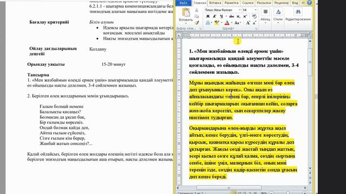This screenshot has height=194, width=346.
Task: Click horizontal scrollbar left arrow
Action: (178, 188)
